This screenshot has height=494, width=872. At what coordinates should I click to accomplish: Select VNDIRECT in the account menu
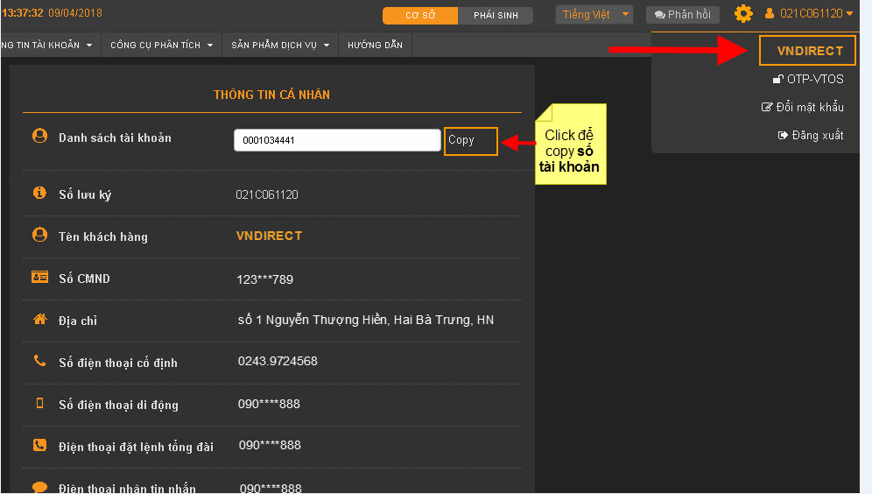click(807, 51)
